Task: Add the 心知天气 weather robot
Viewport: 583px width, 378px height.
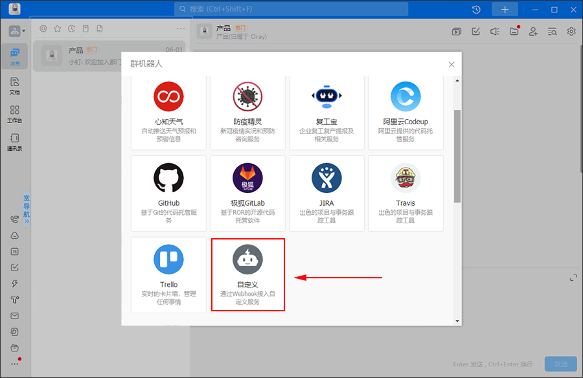Action: point(168,112)
